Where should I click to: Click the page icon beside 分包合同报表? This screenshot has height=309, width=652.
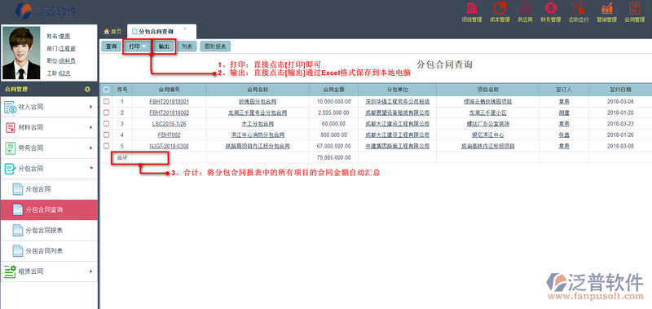(18, 231)
